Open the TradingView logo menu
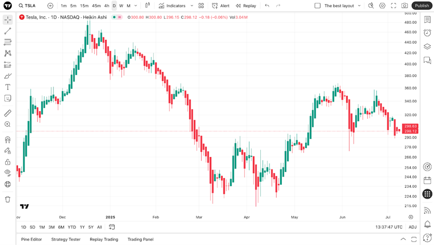The height and width of the screenshot is (245, 434). pos(8,6)
